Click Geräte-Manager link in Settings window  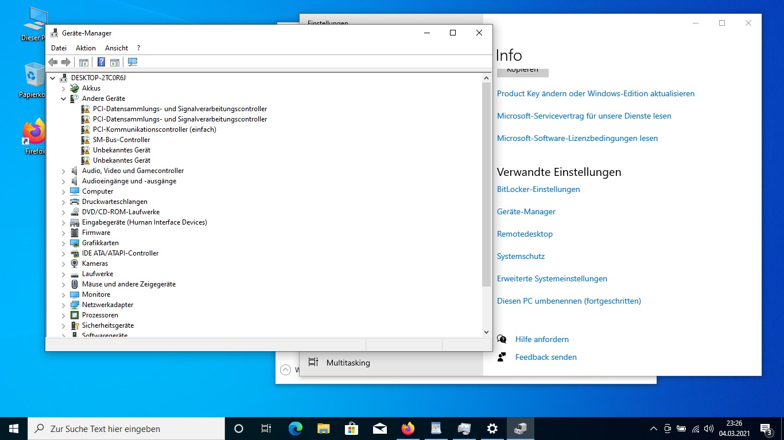pos(526,211)
